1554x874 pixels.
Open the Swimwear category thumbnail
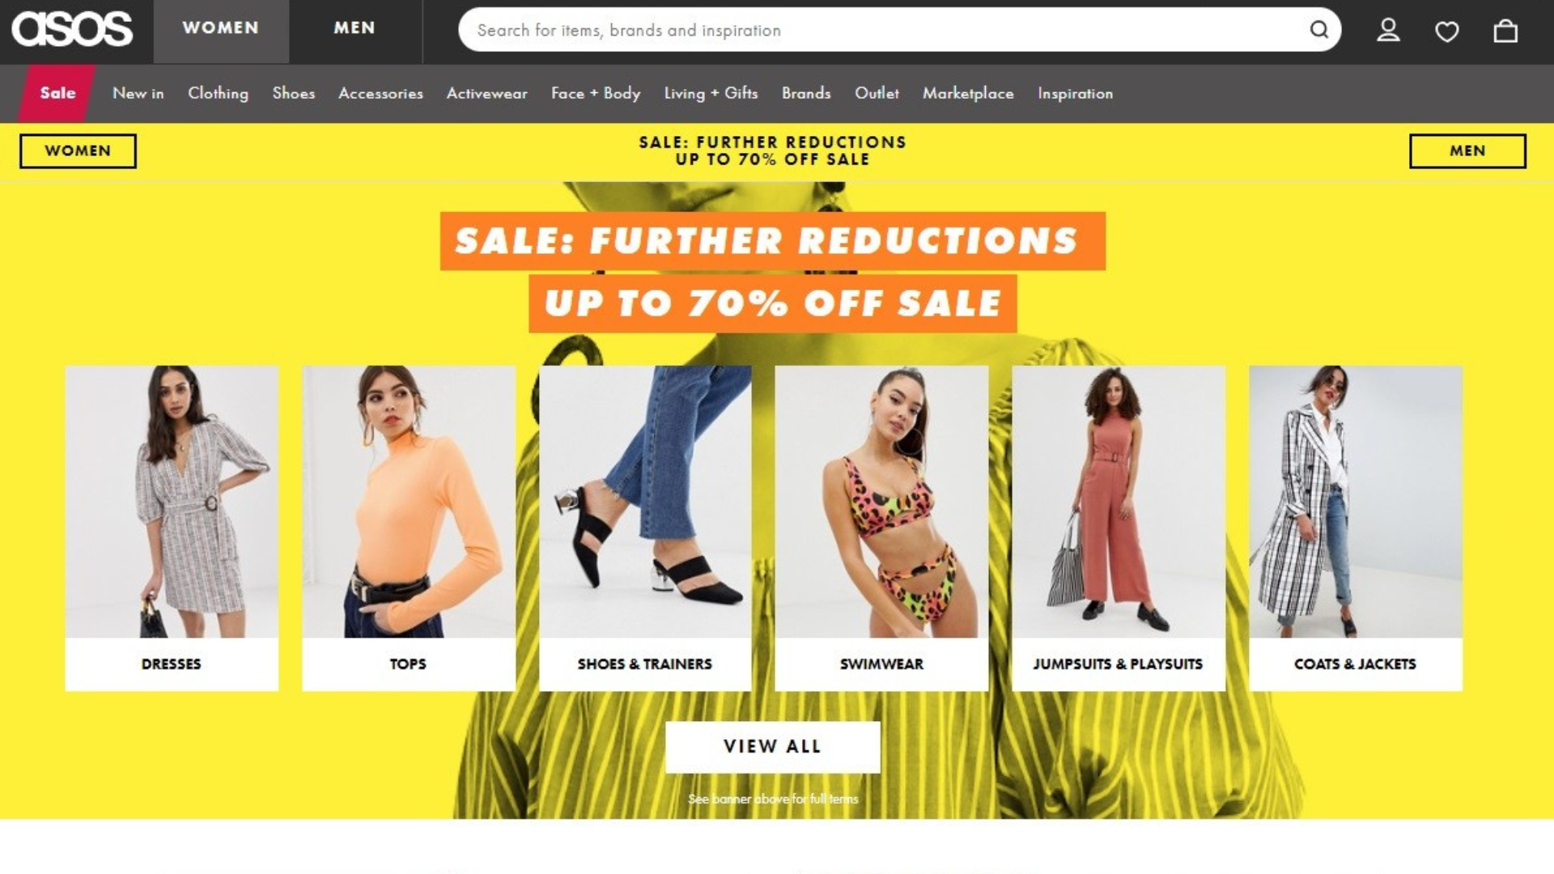click(x=881, y=528)
